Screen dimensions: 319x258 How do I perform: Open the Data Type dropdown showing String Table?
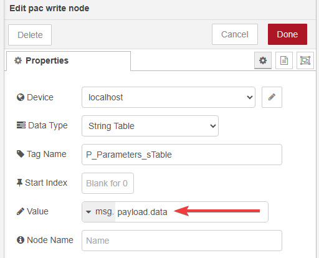tap(150, 126)
